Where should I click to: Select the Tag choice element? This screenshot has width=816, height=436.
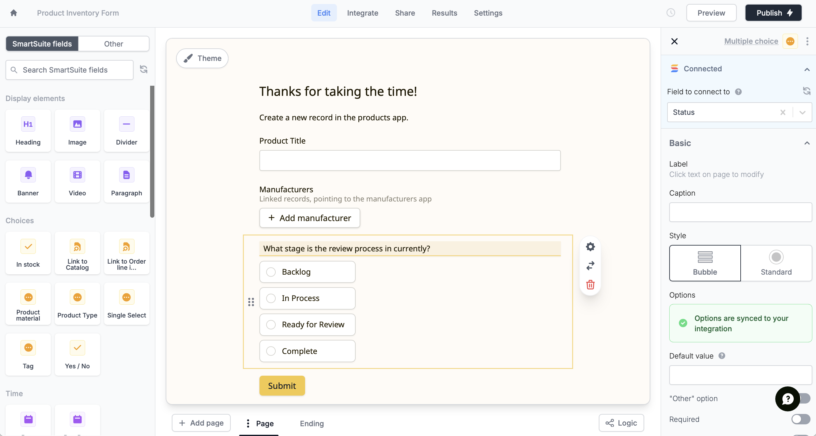coord(28,354)
